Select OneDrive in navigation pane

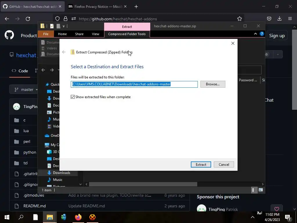tap(52, 135)
